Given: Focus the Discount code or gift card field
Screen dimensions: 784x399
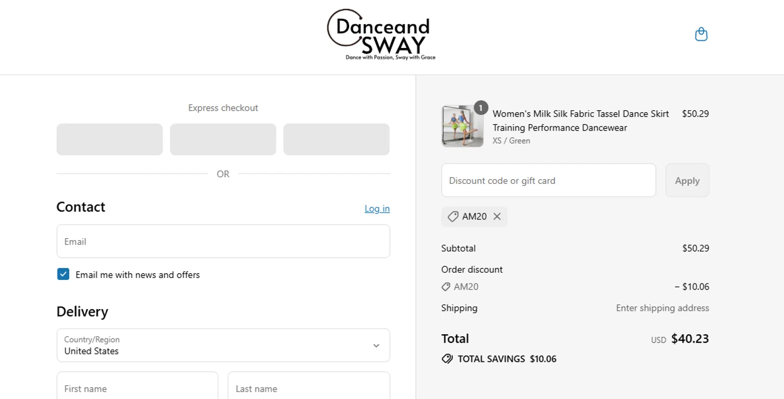Looking at the screenshot, I should pyautogui.click(x=548, y=180).
